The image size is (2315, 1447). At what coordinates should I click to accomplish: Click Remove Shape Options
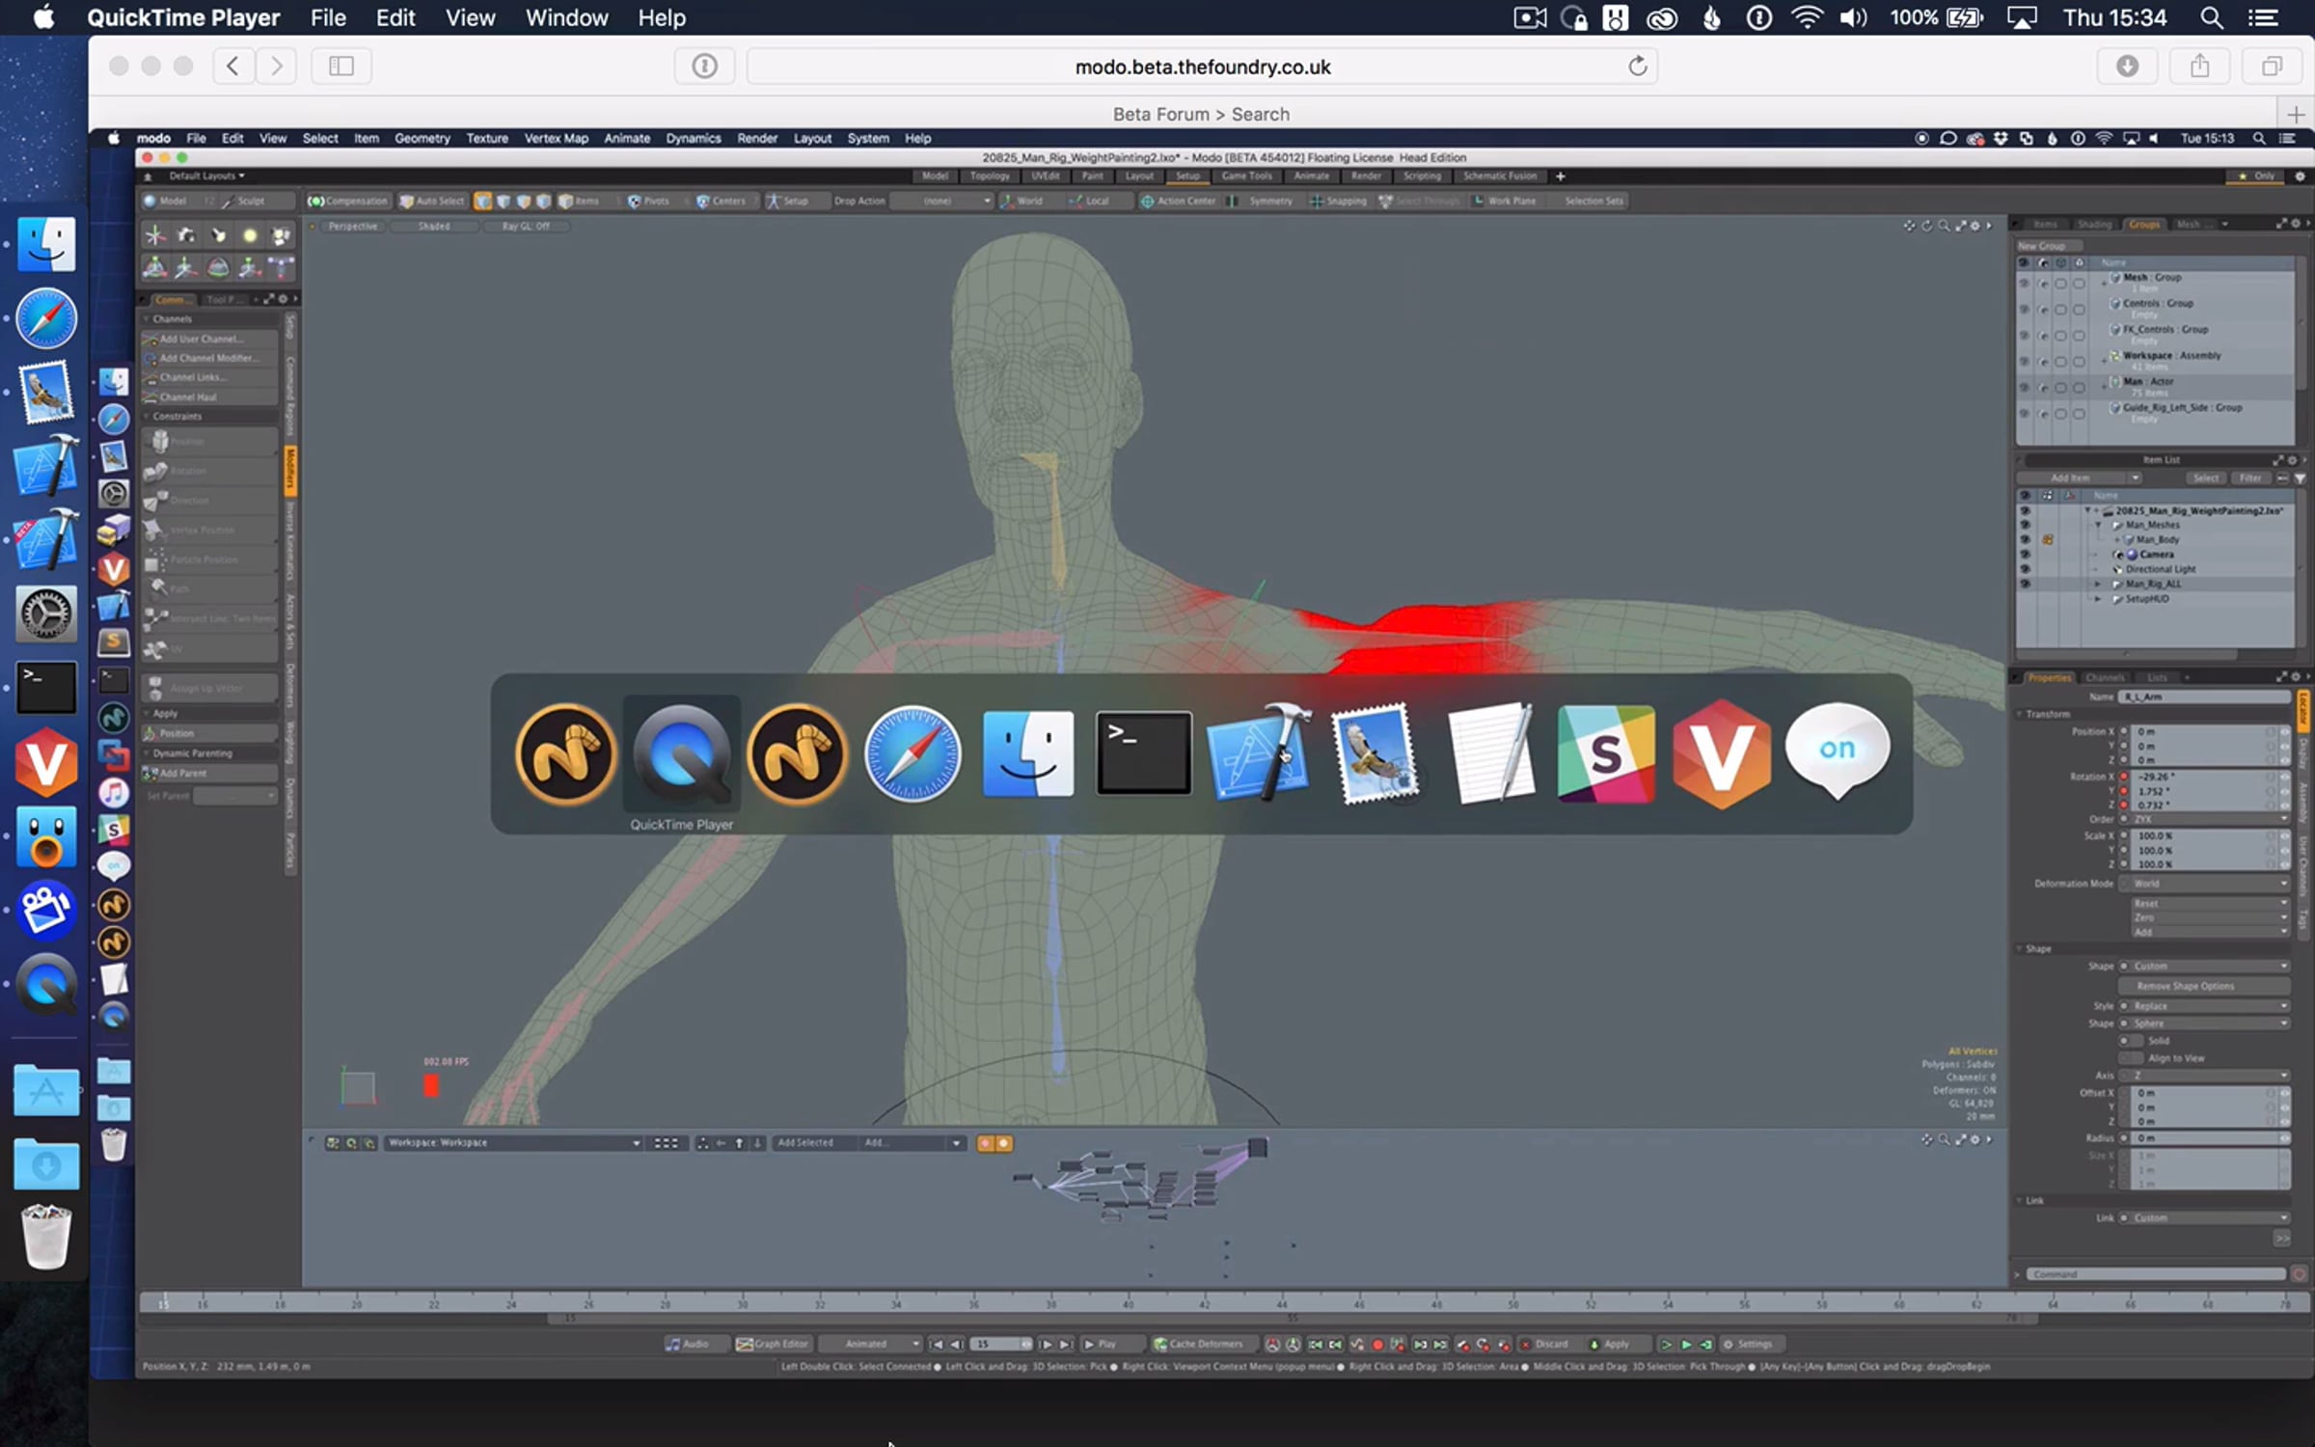click(x=2204, y=986)
